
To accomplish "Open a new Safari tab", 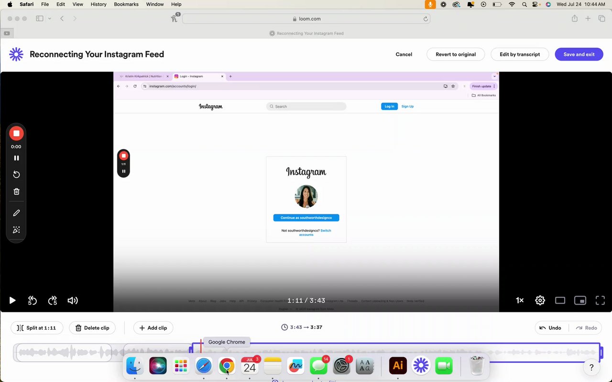I will pos(588,19).
